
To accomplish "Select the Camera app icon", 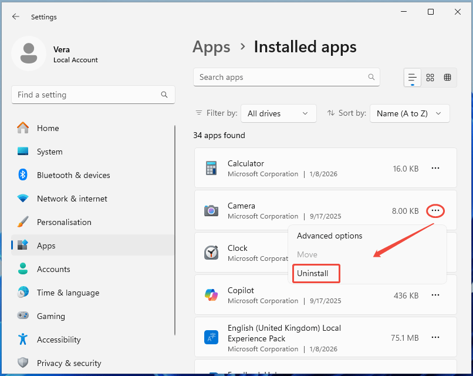I will [x=212, y=210].
